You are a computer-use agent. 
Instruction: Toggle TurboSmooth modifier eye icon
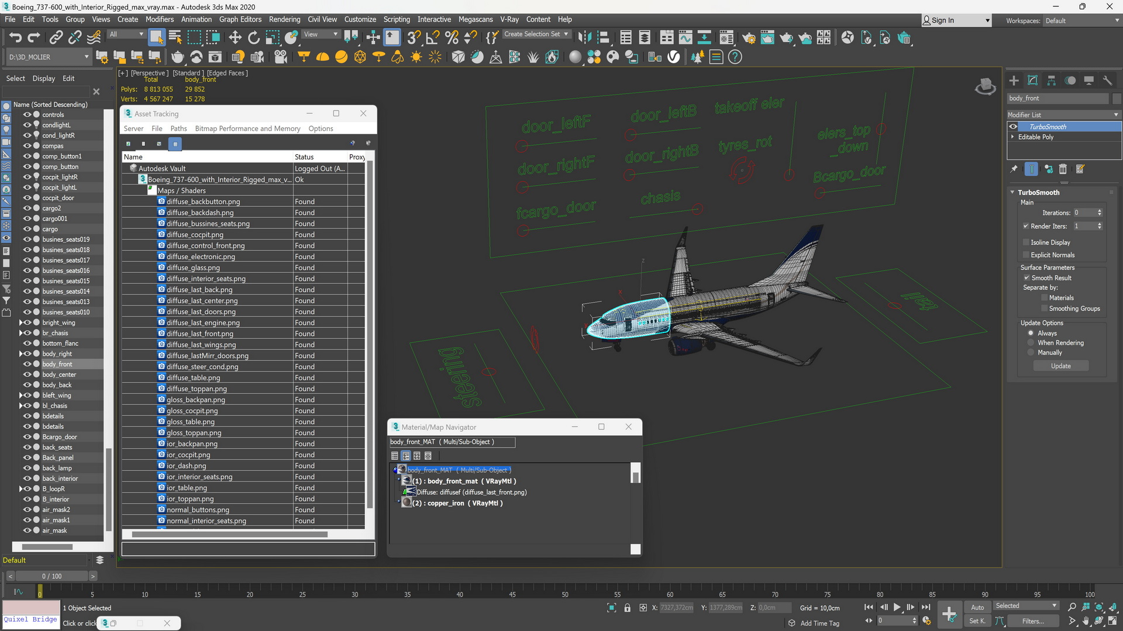pos(1013,127)
